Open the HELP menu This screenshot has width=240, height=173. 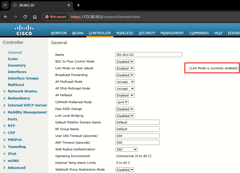pyautogui.click(x=218, y=33)
